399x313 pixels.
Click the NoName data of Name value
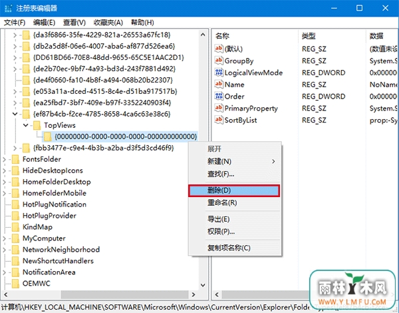(x=383, y=85)
